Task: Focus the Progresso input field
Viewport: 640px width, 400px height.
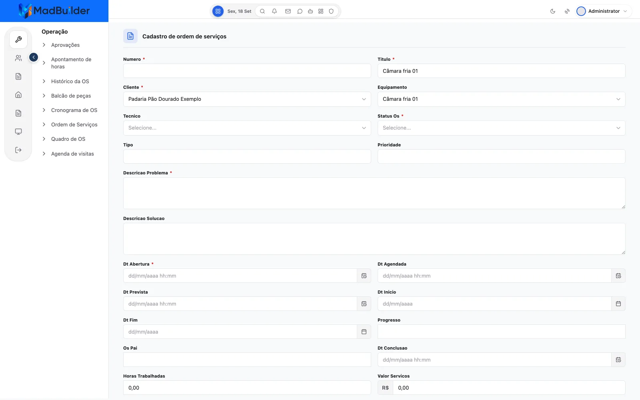Action: tap(502, 332)
